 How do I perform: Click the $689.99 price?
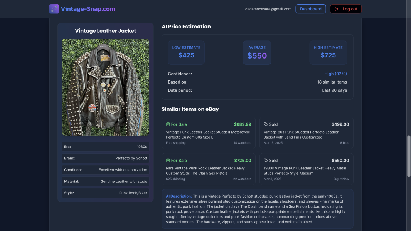243,124
